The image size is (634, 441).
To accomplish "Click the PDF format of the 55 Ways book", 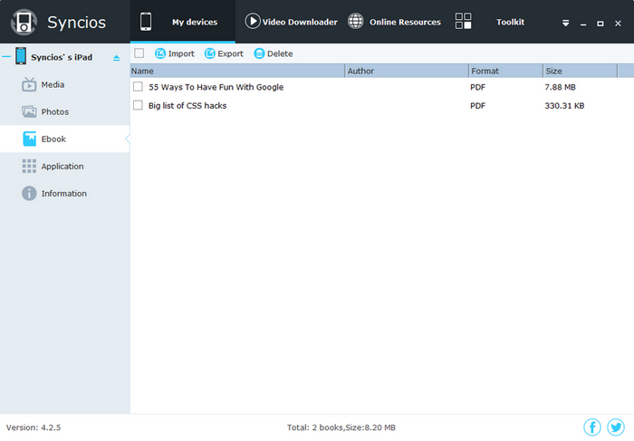I will point(477,87).
